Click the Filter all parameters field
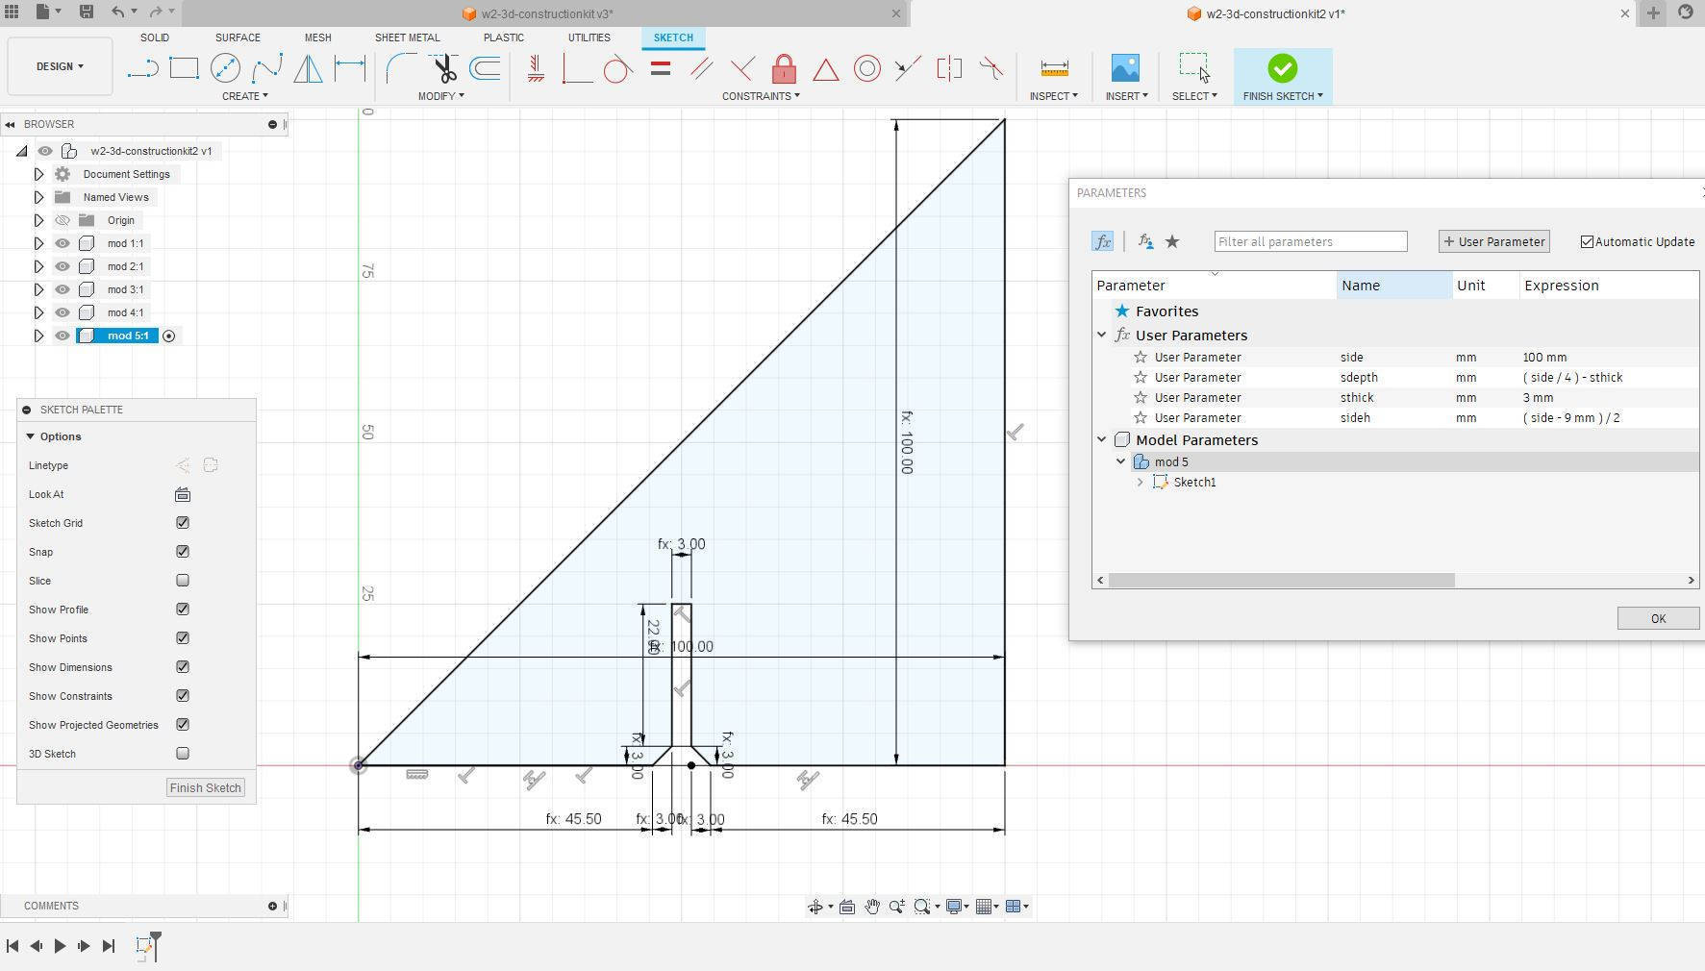1705x971 pixels. 1311,241
